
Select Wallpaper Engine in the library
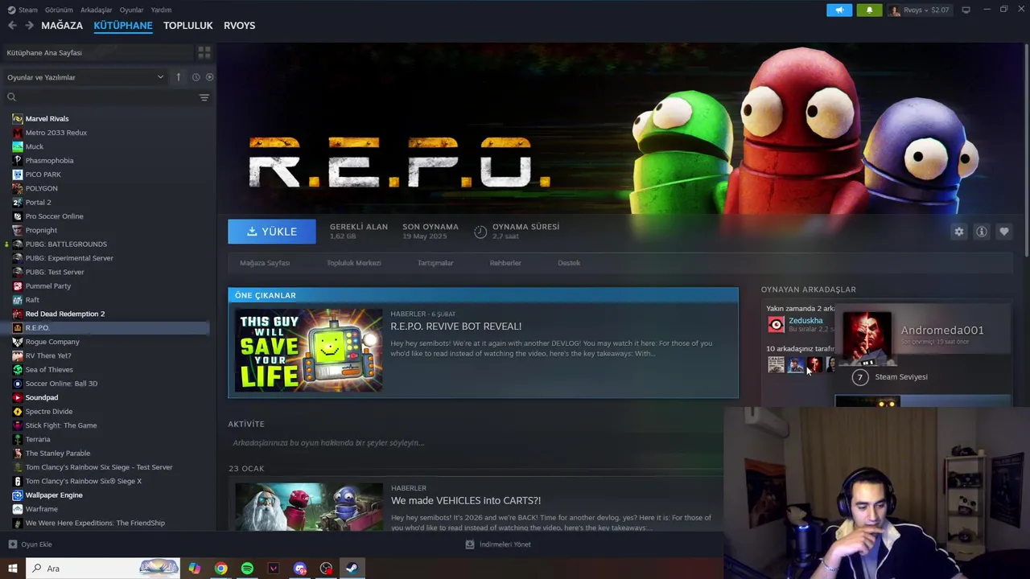[54, 495]
